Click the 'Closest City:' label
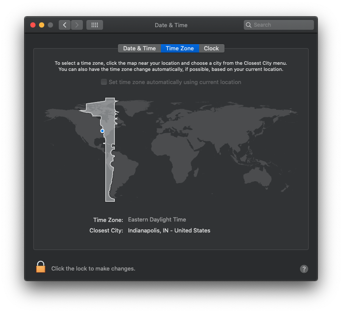 point(106,230)
